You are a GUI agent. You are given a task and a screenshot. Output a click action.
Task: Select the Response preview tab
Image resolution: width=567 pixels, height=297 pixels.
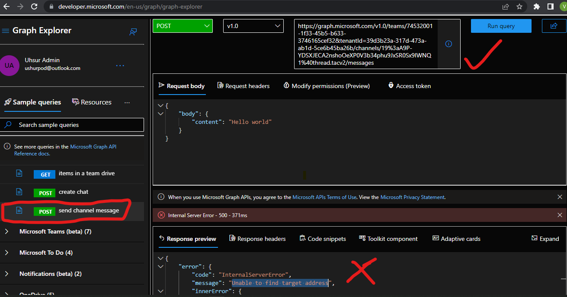tap(188, 239)
